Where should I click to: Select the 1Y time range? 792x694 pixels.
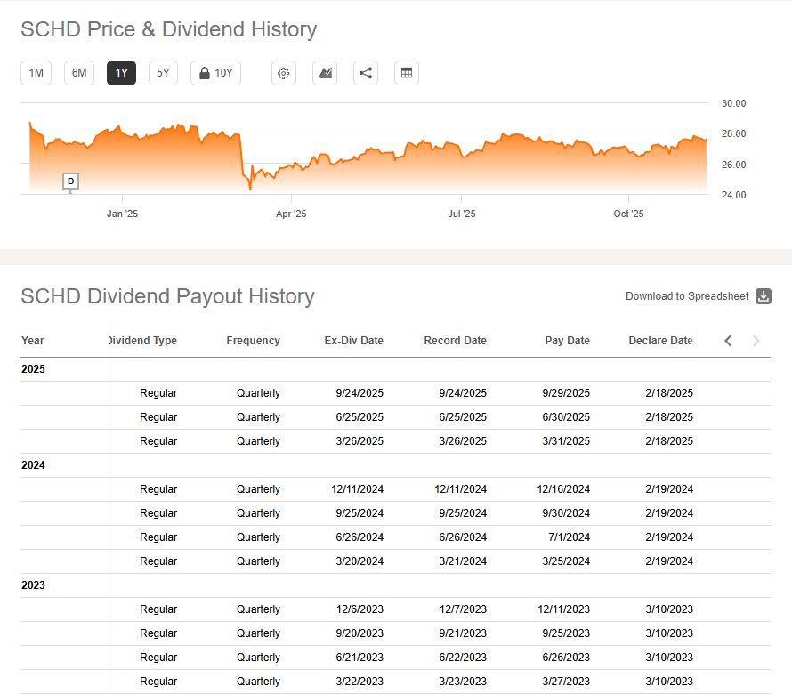coord(121,73)
